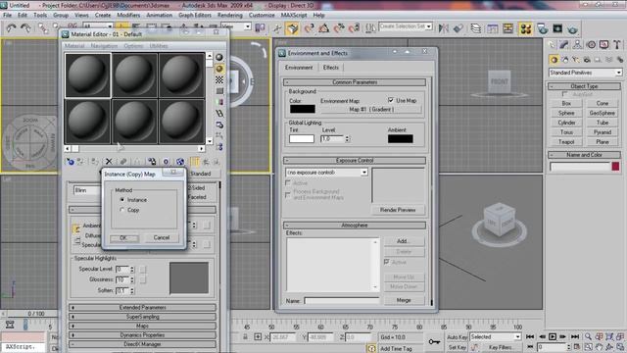Image resolution: width=627 pixels, height=353 pixels.
Task: Open the Display panel tab icon
Action: click(603, 44)
